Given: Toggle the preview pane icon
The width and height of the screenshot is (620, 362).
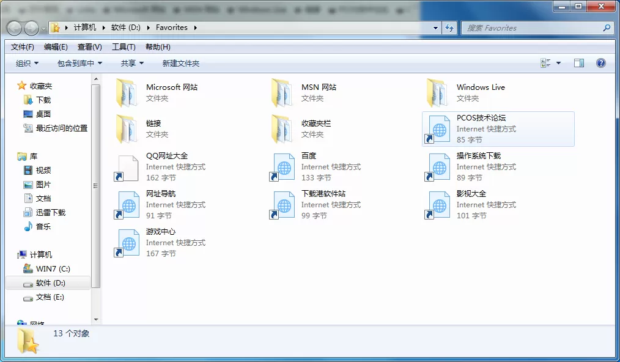Looking at the screenshot, I should (x=579, y=63).
